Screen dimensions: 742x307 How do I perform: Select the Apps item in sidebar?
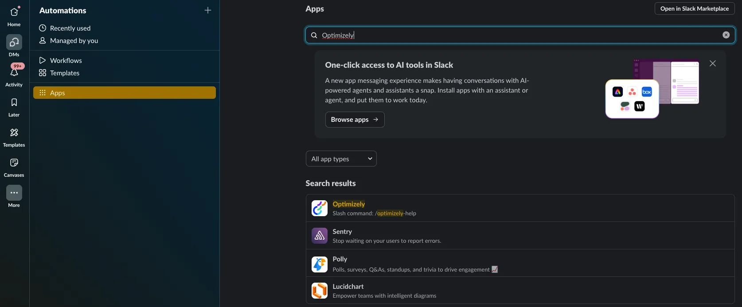(x=125, y=93)
